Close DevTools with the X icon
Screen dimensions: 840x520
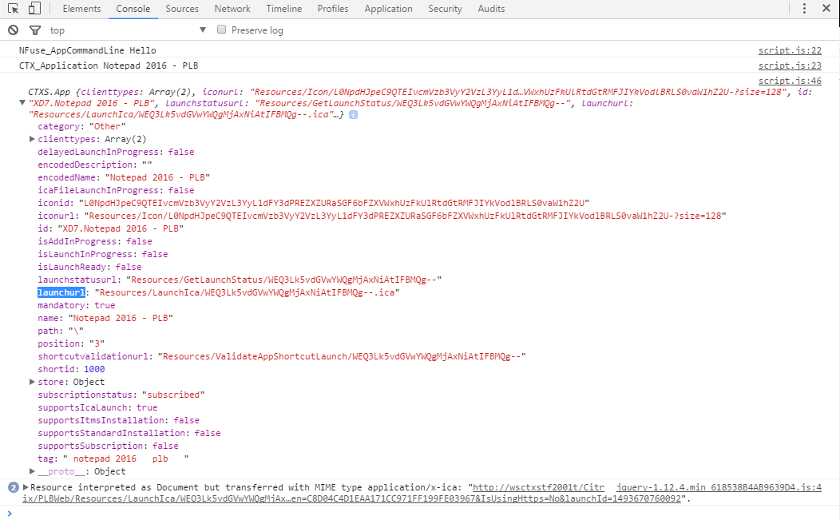pyautogui.click(x=826, y=9)
